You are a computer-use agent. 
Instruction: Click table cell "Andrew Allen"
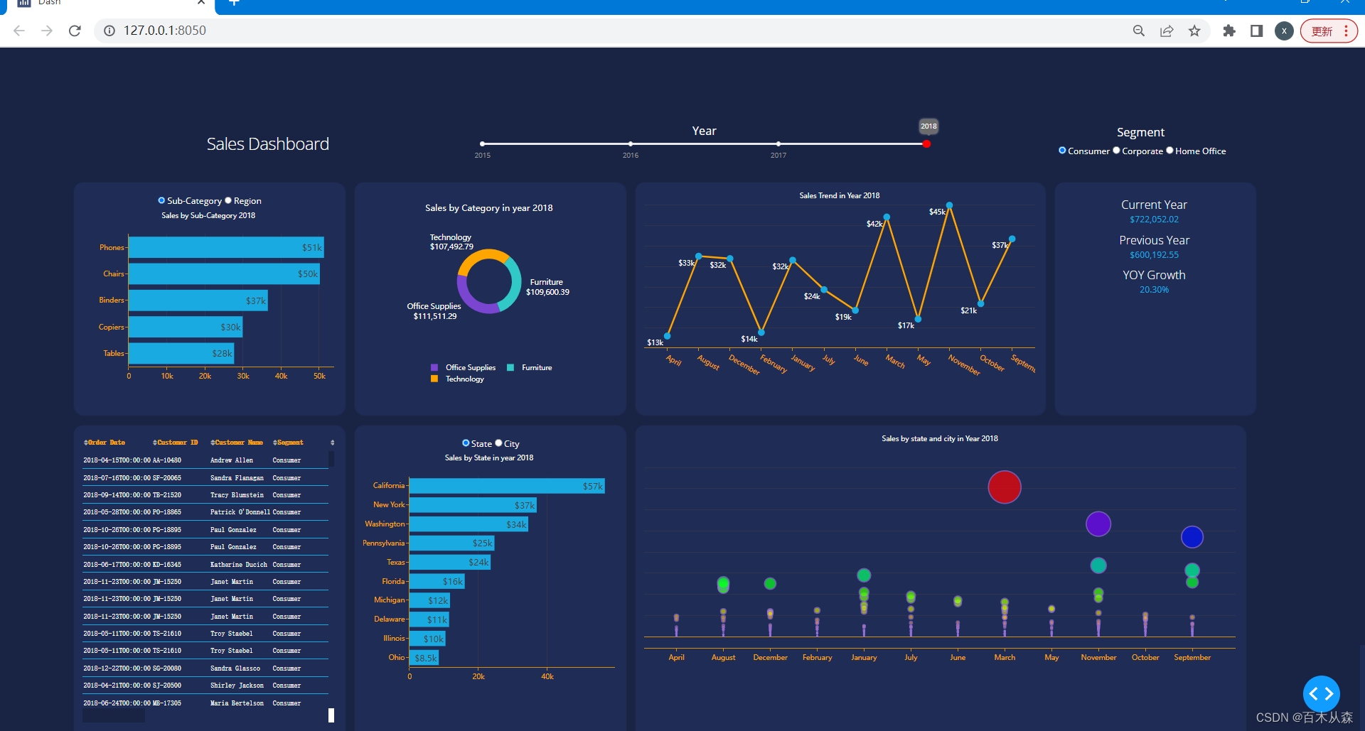232,460
